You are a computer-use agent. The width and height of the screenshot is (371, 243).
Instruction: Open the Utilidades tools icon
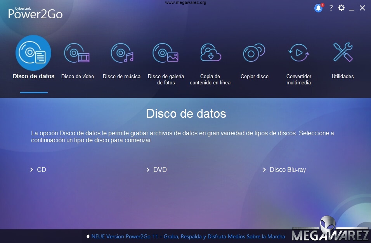(x=343, y=52)
